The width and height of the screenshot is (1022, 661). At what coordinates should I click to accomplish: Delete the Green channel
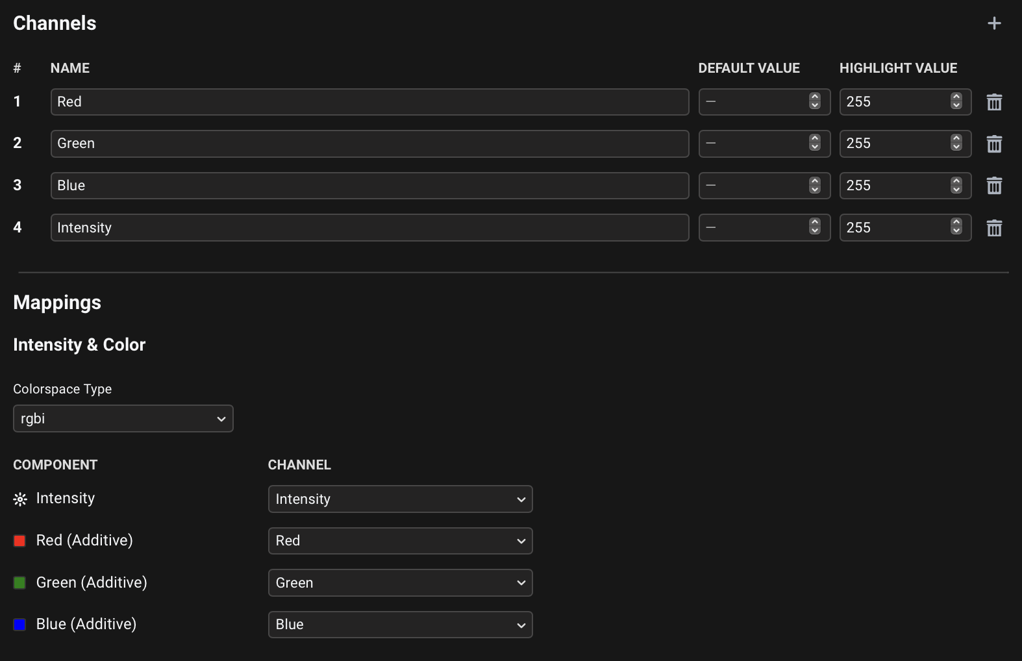pos(994,143)
